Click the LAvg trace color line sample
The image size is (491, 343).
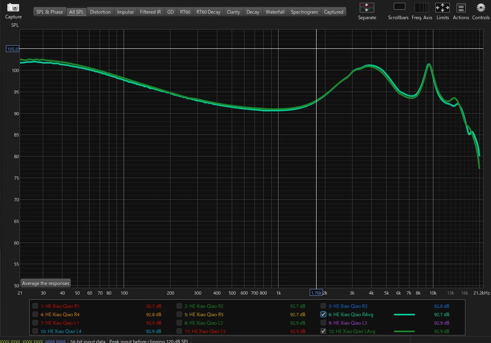click(404, 331)
